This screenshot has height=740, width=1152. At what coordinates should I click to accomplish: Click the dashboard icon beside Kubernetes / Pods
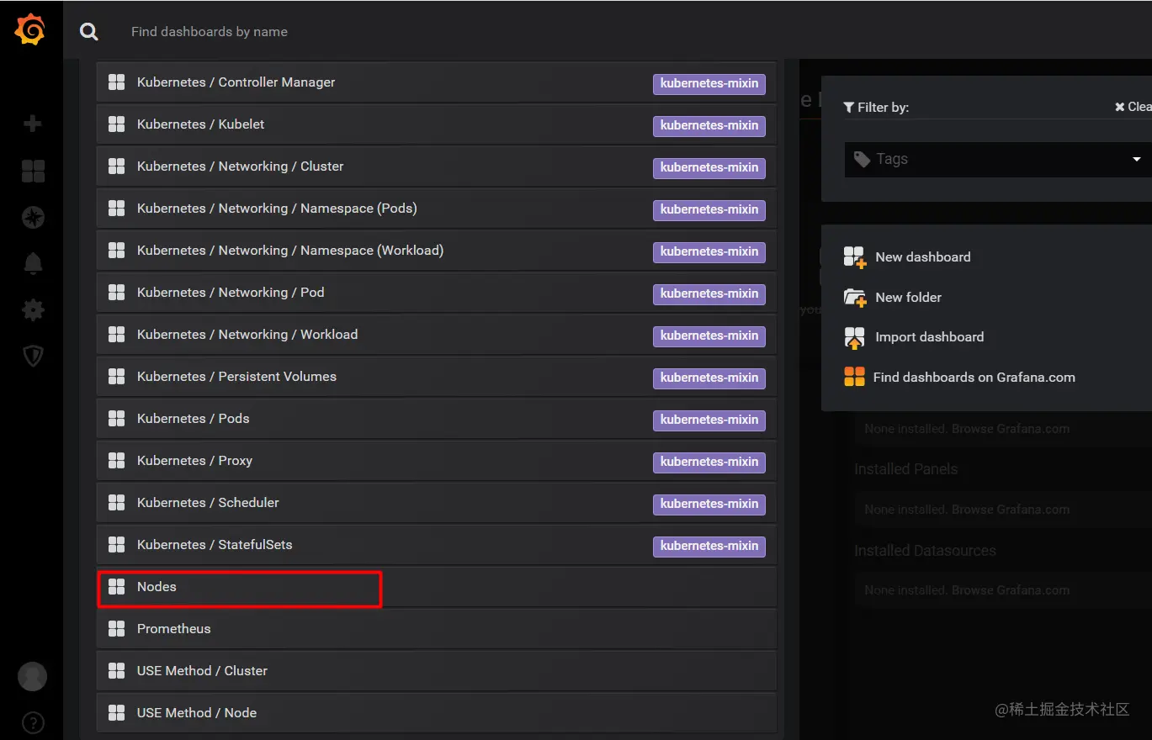point(117,419)
